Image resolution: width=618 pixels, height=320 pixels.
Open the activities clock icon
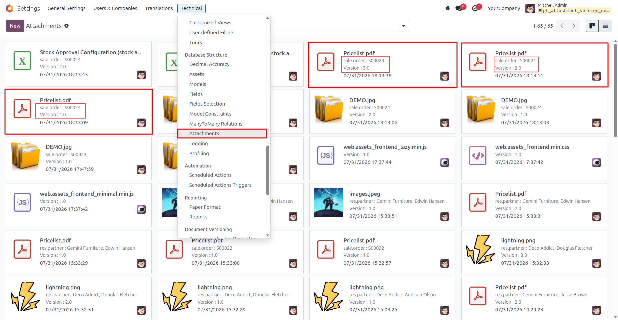click(x=475, y=8)
